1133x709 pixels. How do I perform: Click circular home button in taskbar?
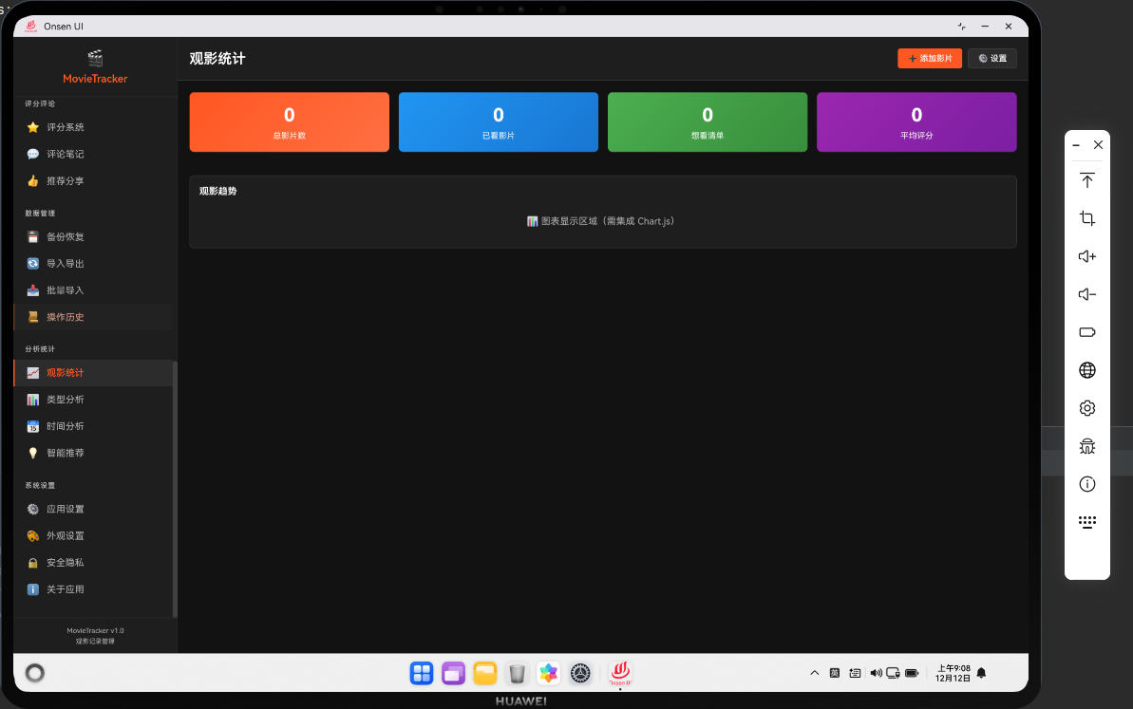pos(35,673)
